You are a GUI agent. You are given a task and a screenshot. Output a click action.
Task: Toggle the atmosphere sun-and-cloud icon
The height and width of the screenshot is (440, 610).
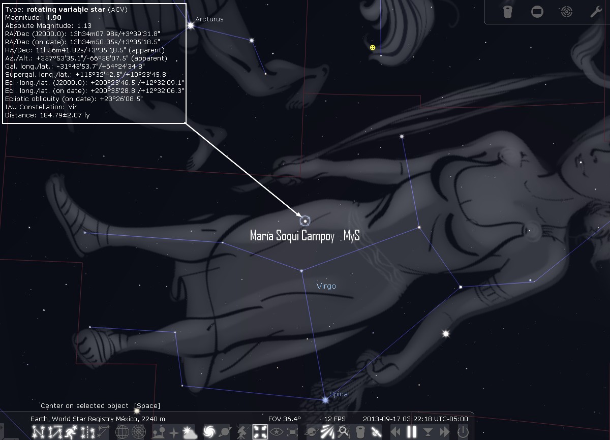pos(190,432)
